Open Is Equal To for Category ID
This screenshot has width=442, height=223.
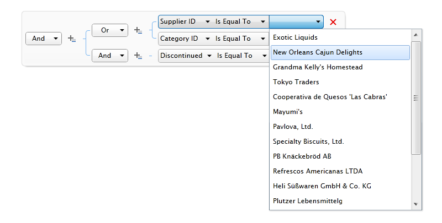pyautogui.click(x=240, y=39)
